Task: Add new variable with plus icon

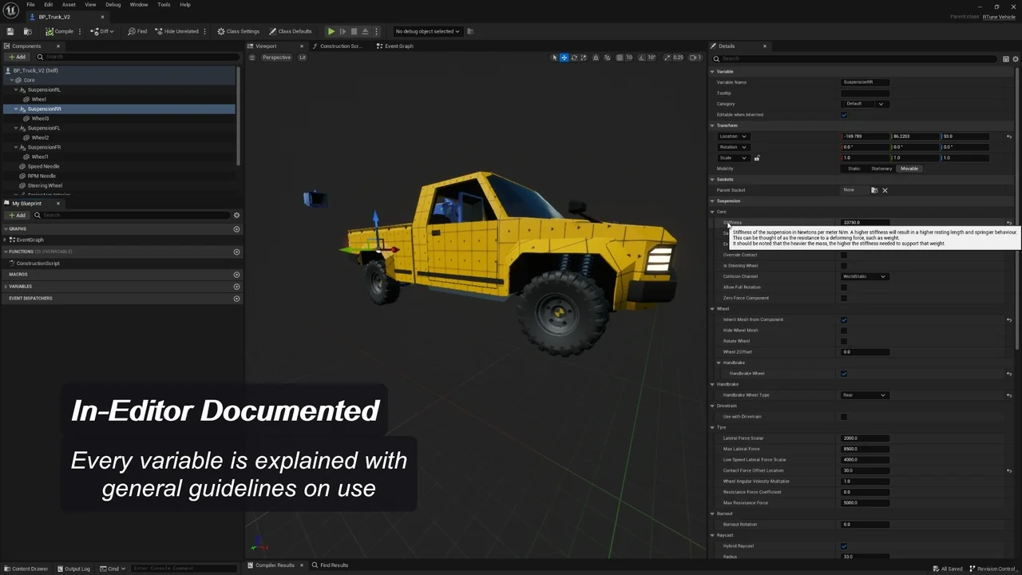Action: click(x=236, y=287)
